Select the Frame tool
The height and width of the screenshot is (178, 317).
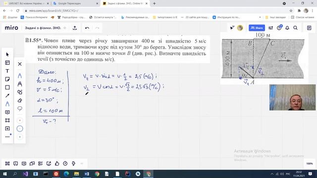point(7,121)
